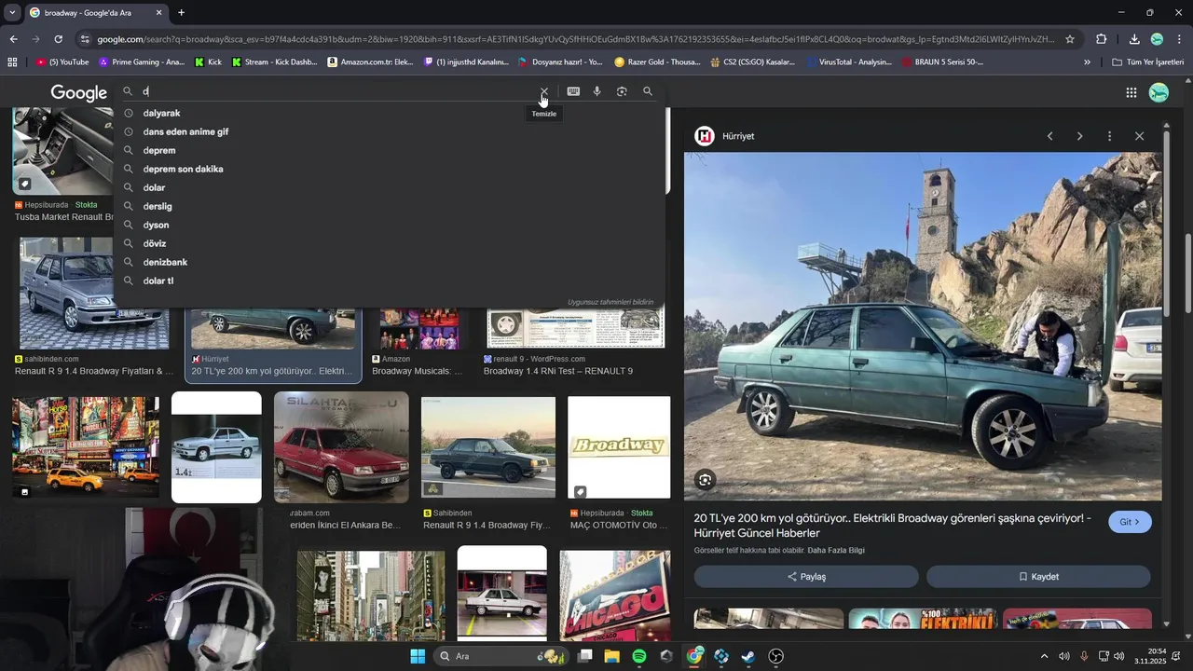Open the taskbar volume control

[1118, 656]
